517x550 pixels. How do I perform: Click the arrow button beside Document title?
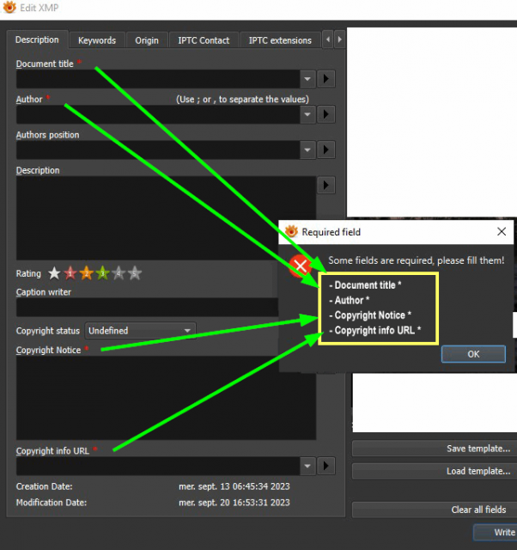[326, 78]
